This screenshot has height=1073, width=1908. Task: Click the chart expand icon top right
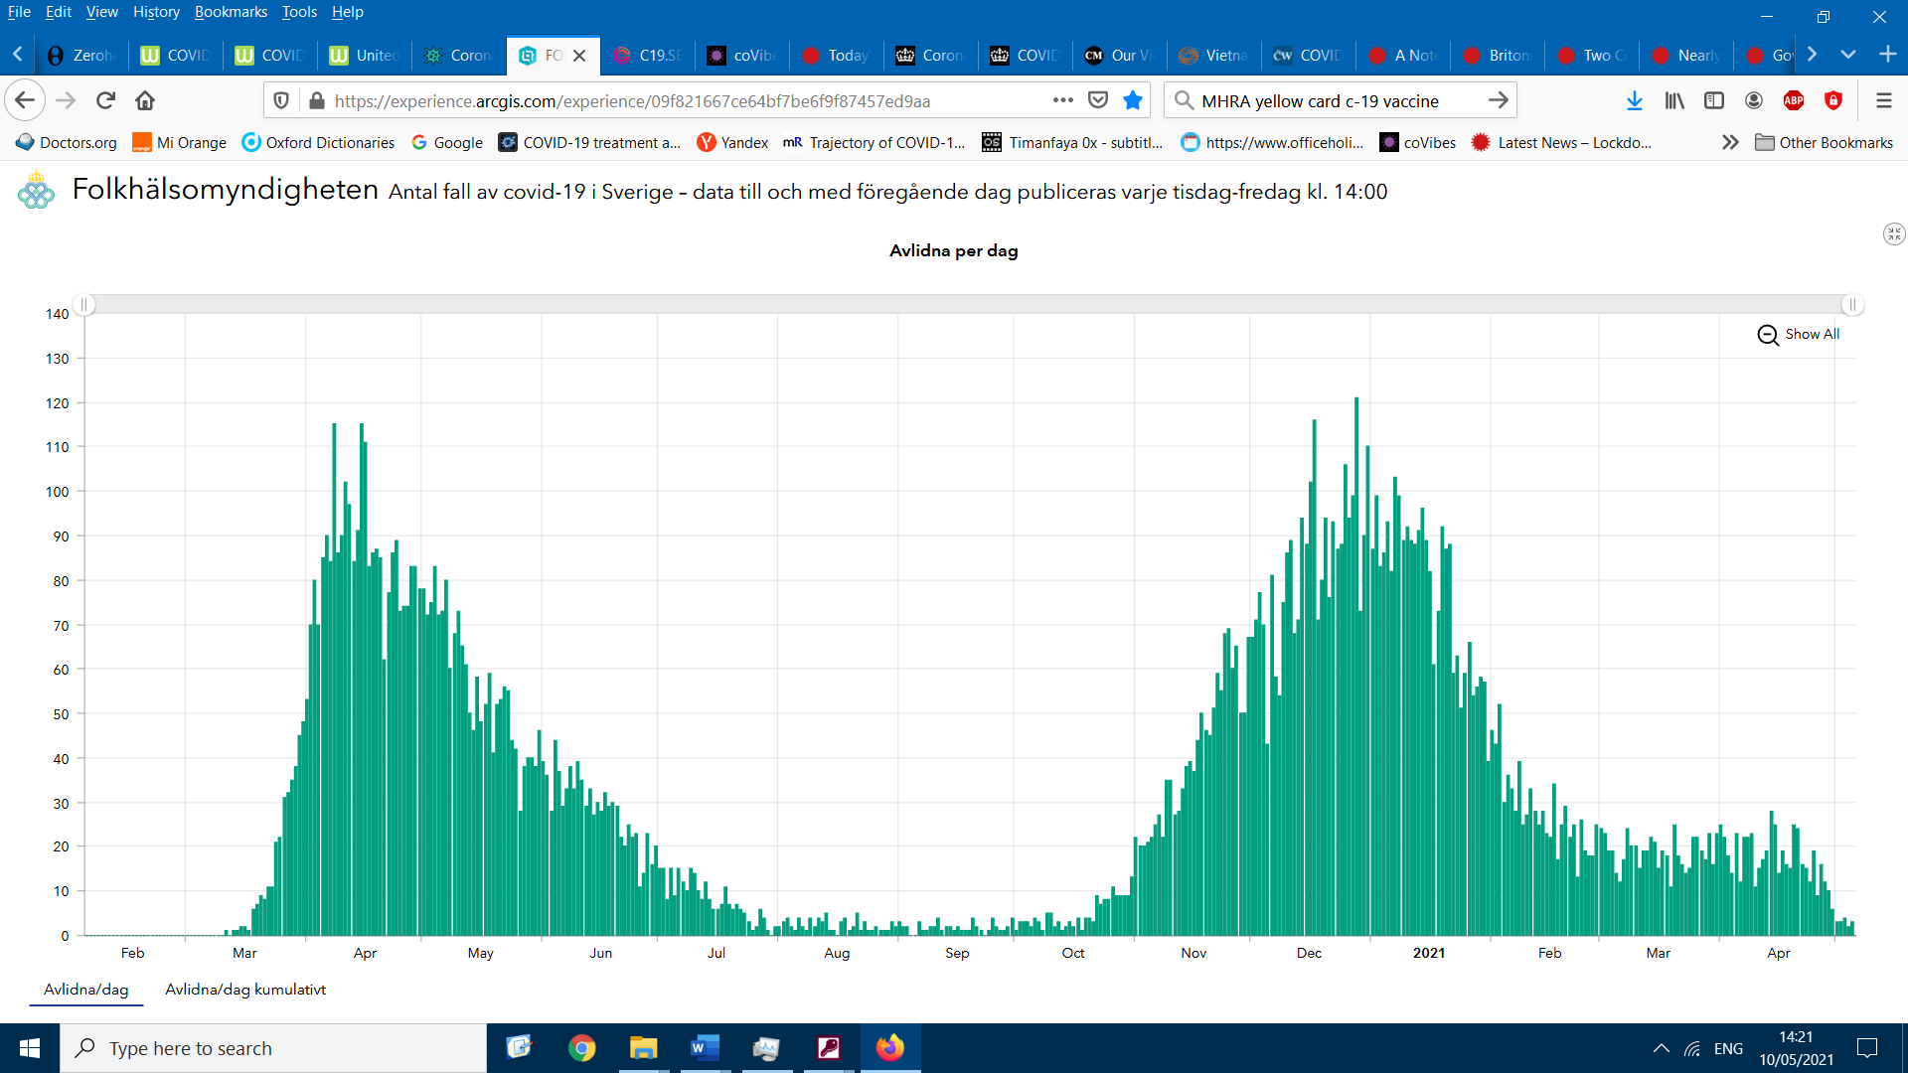(1893, 234)
